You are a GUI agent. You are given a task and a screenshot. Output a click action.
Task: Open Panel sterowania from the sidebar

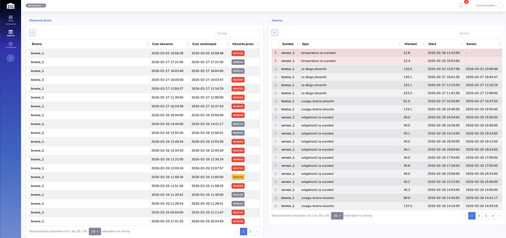click(x=10, y=19)
